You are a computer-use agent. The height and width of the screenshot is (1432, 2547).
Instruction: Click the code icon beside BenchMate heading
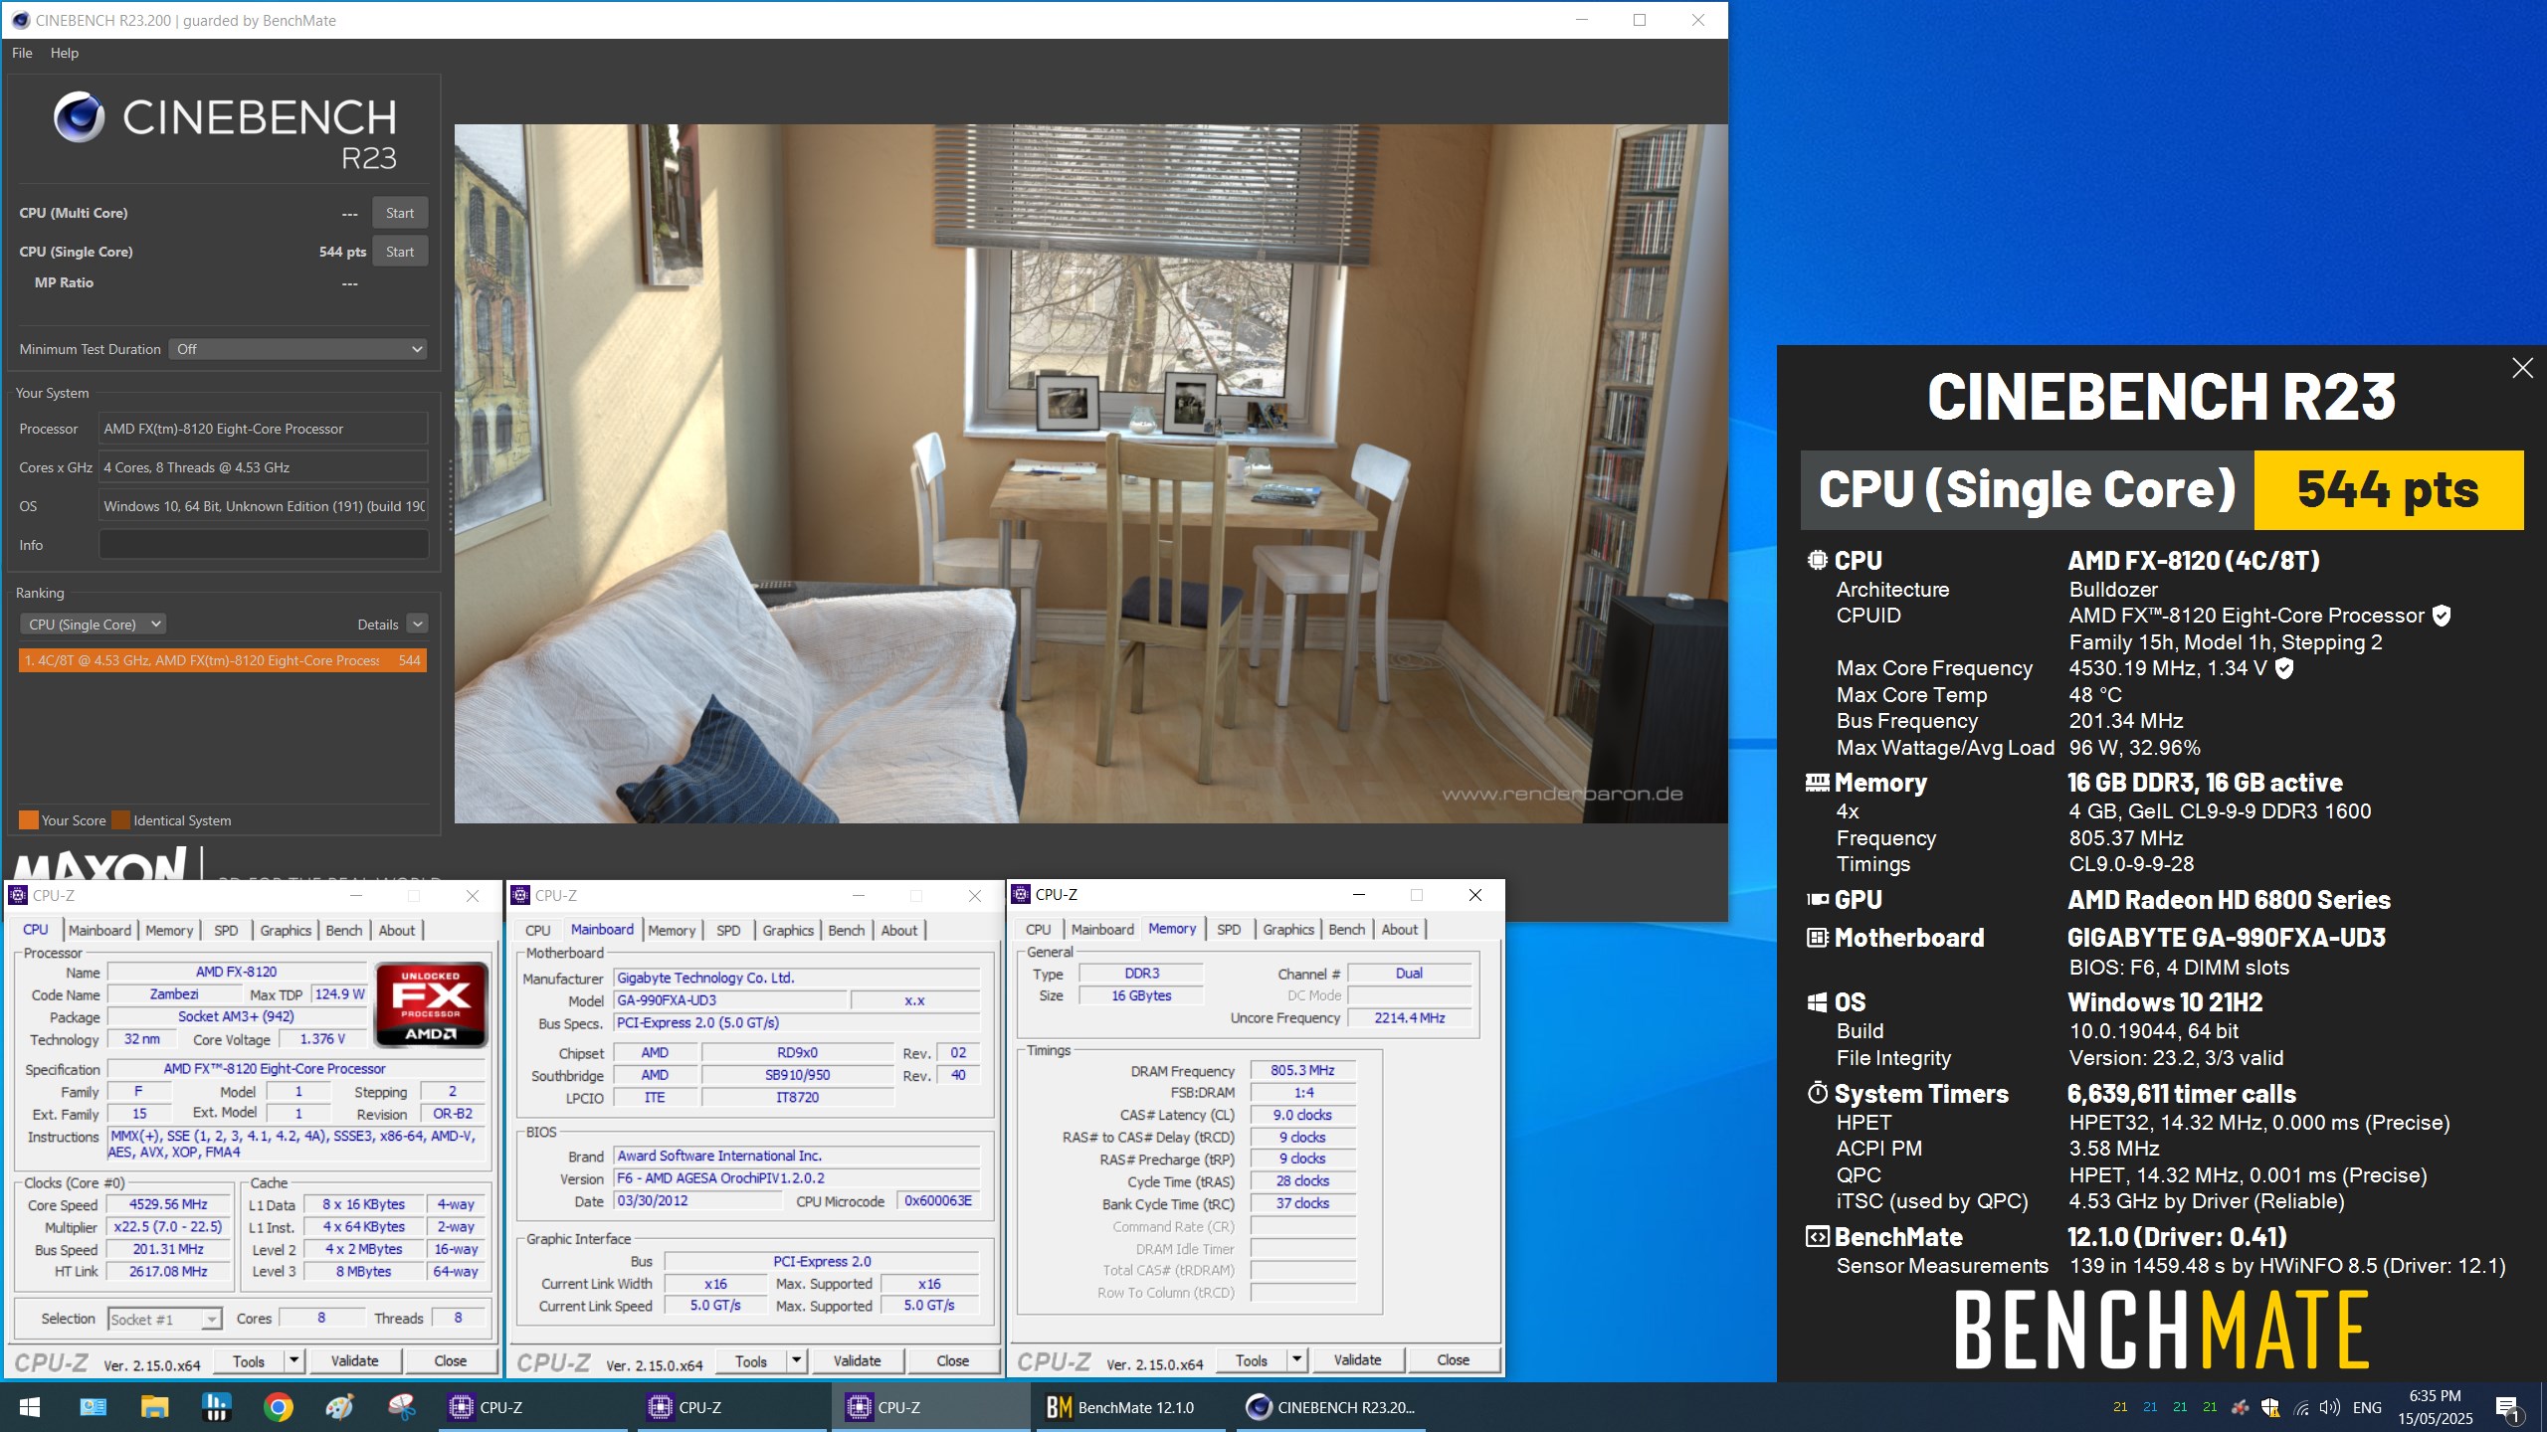pyautogui.click(x=1817, y=1237)
